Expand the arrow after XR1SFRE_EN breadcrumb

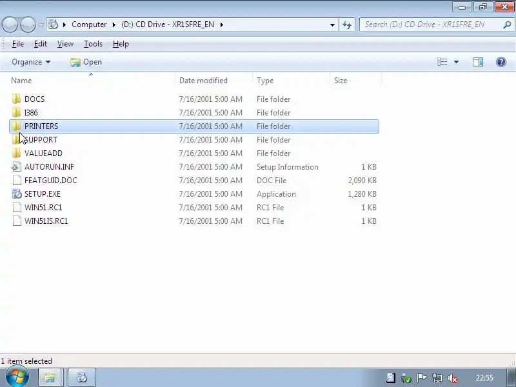221,25
